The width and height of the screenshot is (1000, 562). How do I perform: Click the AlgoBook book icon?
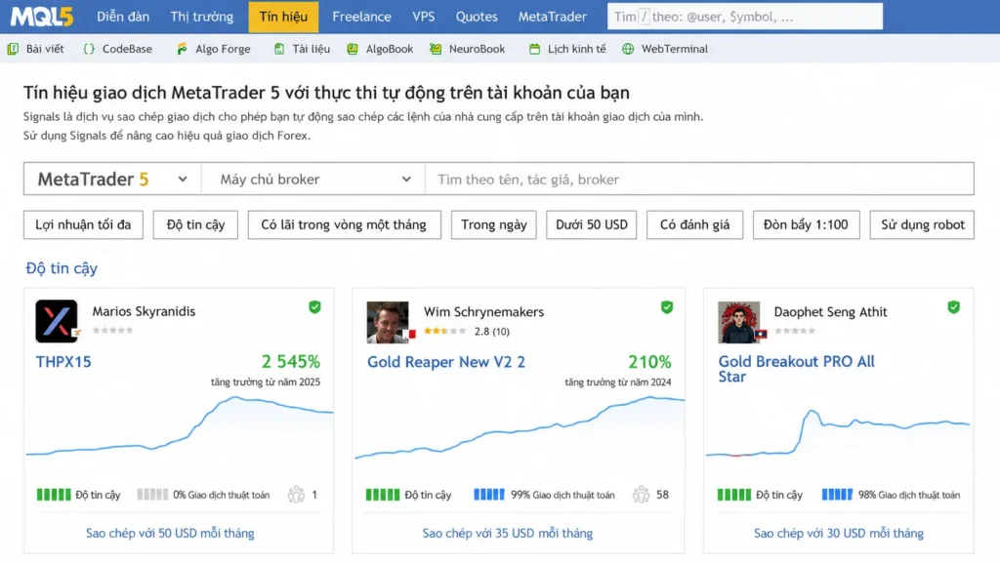coord(353,49)
